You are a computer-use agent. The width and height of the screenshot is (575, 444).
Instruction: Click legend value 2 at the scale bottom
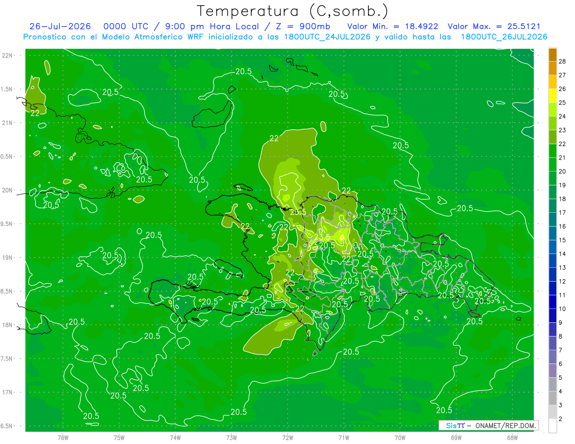(561, 419)
